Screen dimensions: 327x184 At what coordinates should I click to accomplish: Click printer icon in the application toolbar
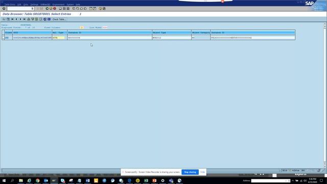[29, 19]
